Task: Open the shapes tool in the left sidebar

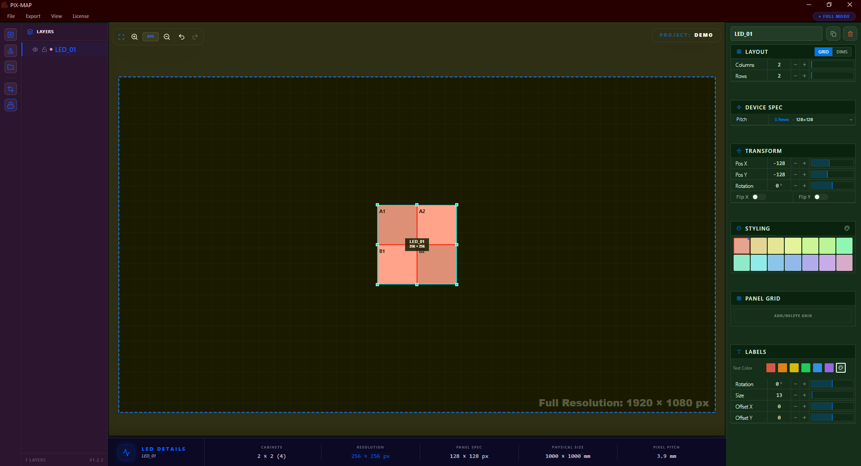Action: point(10,51)
